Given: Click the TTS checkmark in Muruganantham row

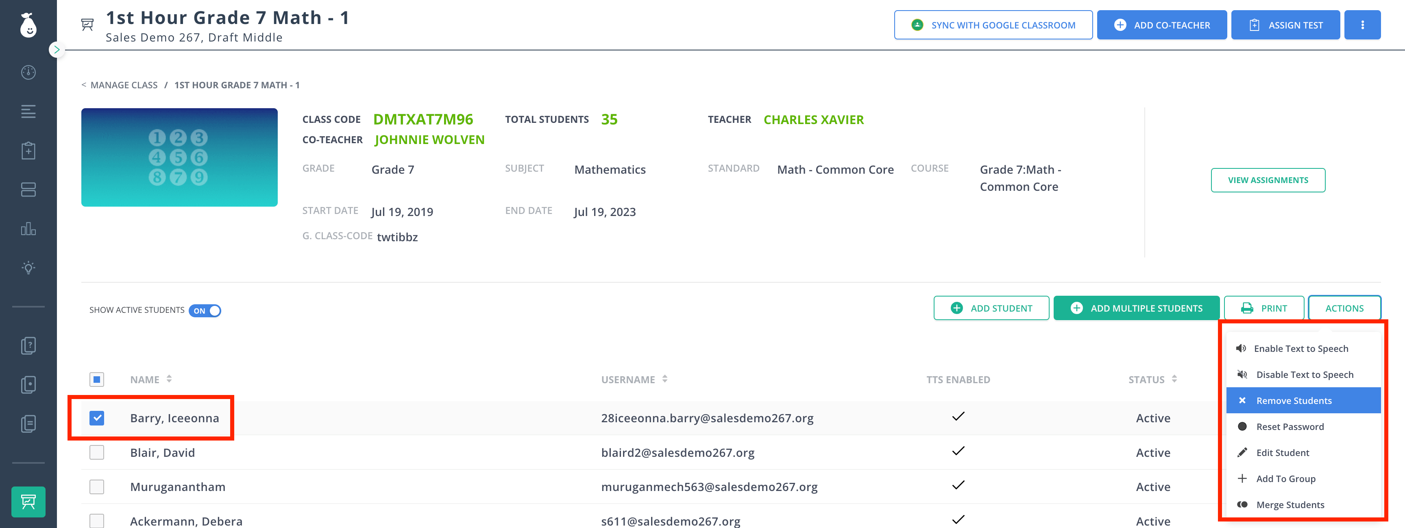Looking at the screenshot, I should click(x=958, y=485).
